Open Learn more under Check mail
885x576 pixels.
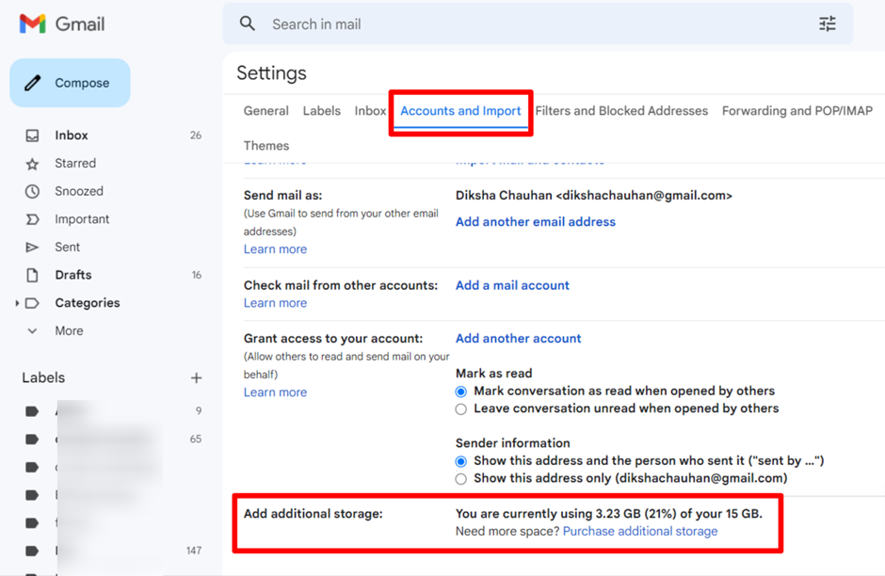click(275, 303)
